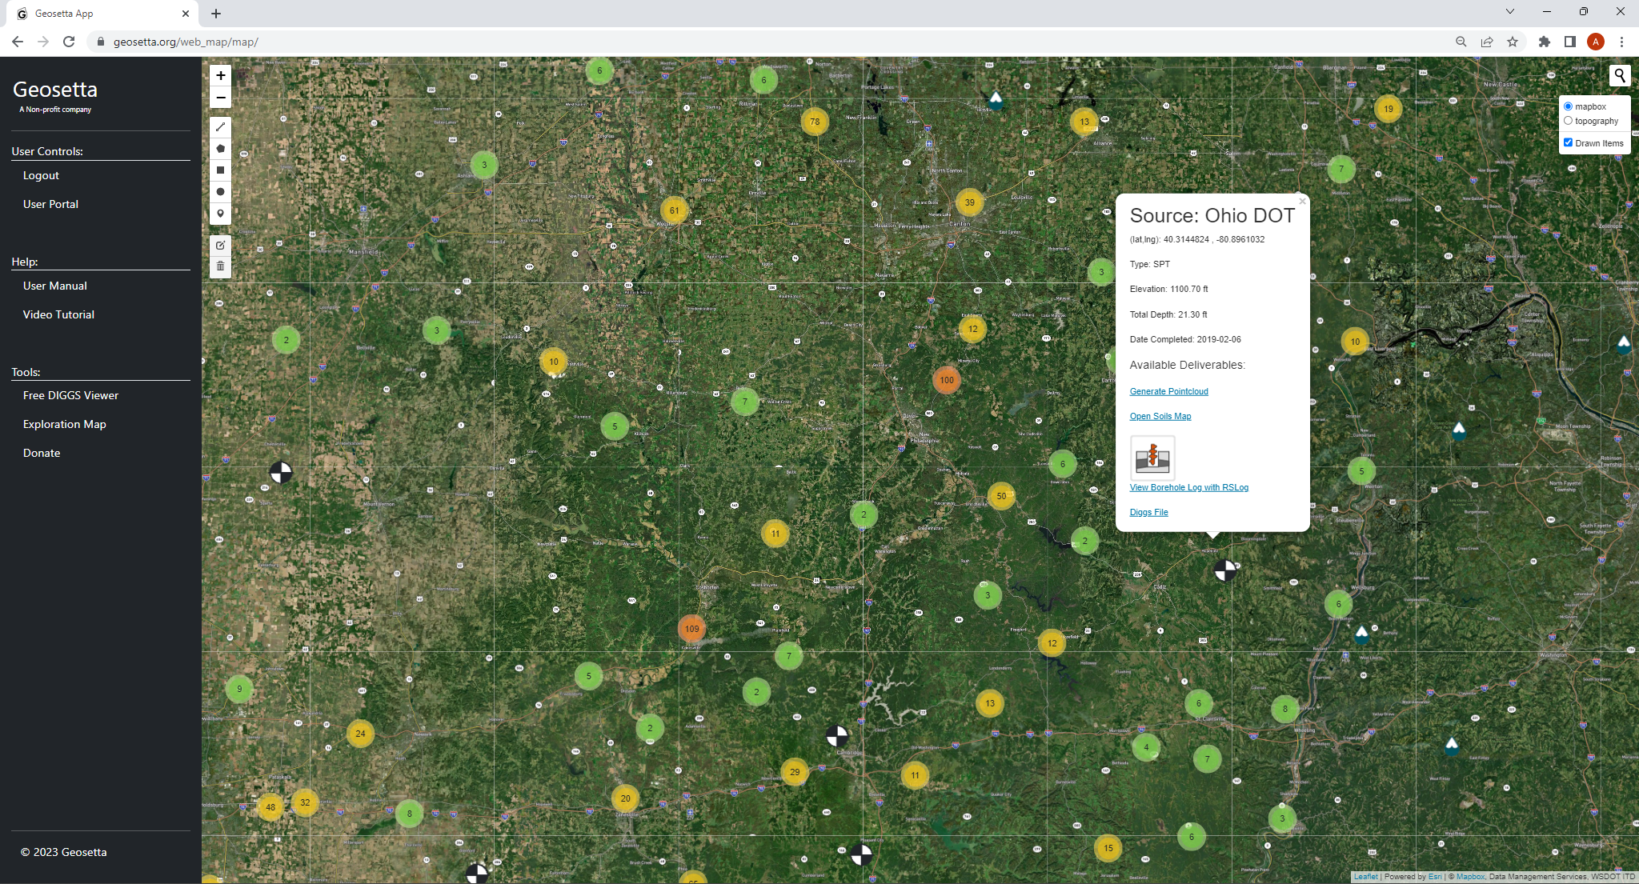Select the draw marker tool

221,214
